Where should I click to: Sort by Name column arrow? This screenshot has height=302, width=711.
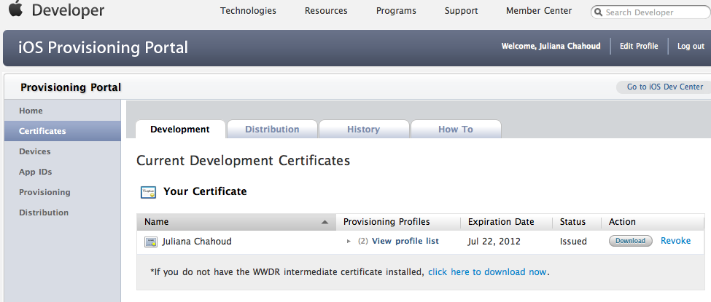coord(323,222)
